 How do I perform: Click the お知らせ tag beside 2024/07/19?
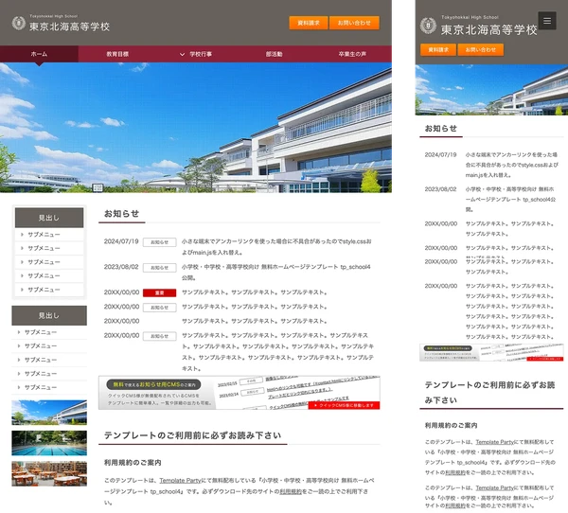coord(160,242)
